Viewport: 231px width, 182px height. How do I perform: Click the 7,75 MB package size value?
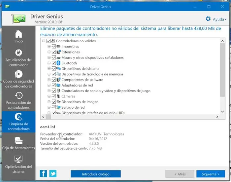pos(95,148)
